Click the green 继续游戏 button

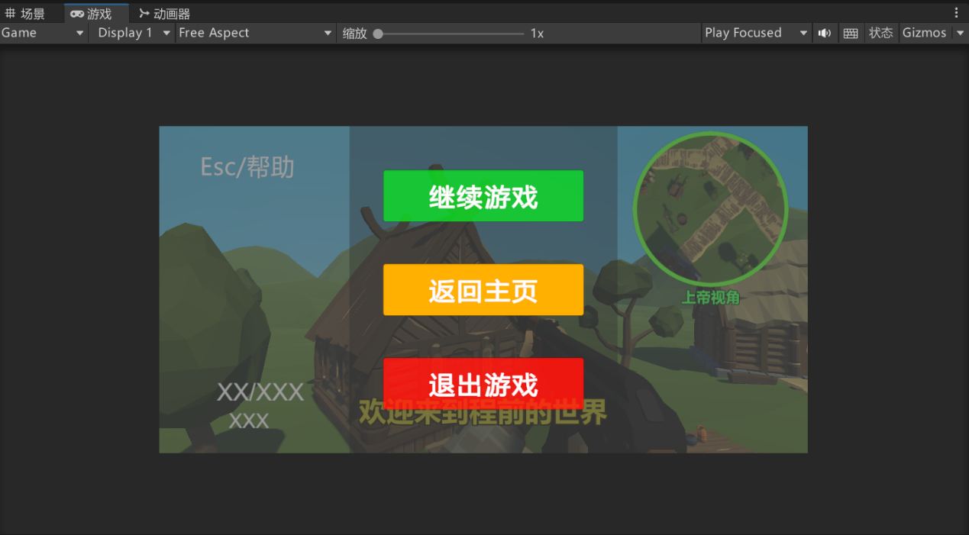pyautogui.click(x=483, y=196)
